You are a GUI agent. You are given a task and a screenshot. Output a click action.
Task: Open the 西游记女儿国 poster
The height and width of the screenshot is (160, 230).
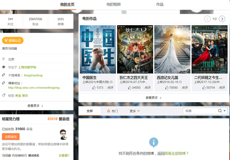[x=172, y=49]
